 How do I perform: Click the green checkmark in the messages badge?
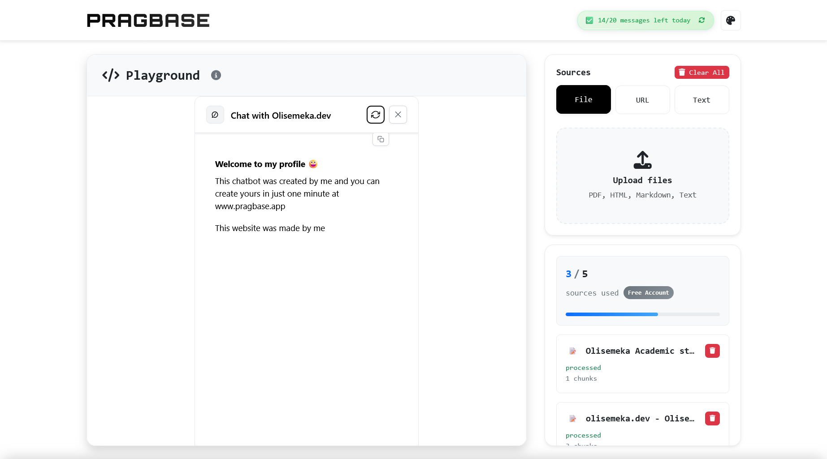click(589, 21)
